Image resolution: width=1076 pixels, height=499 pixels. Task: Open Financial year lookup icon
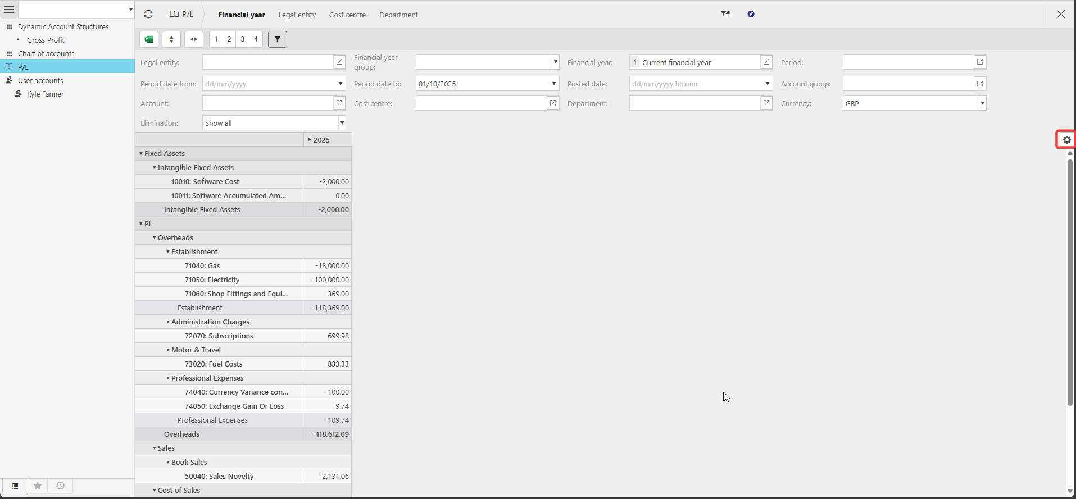pyautogui.click(x=766, y=62)
